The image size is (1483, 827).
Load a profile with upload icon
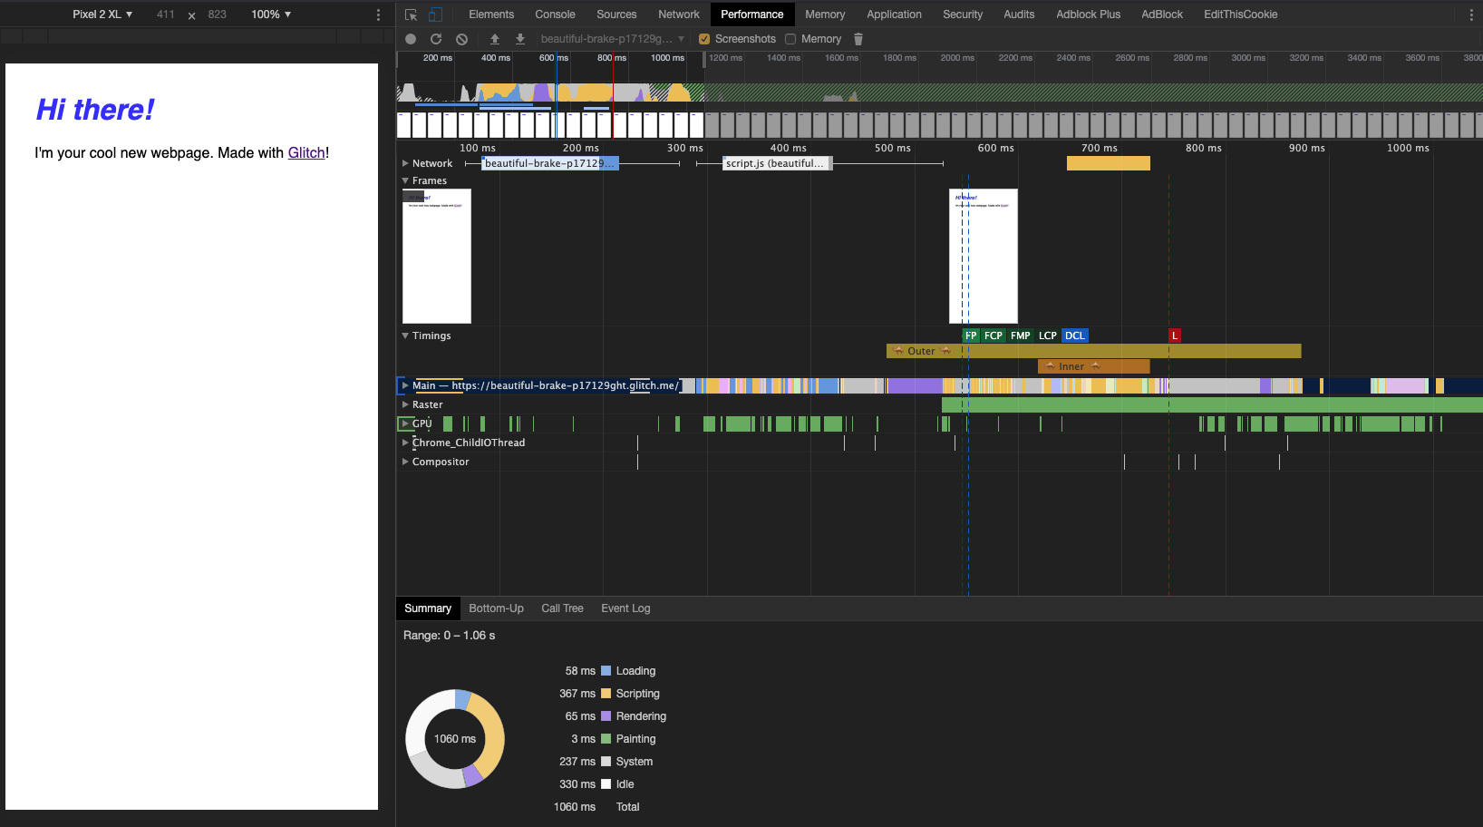pyautogui.click(x=495, y=39)
